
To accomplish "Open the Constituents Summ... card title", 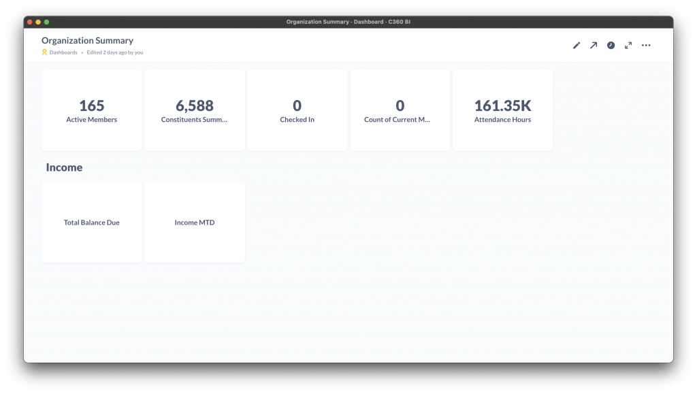I will pyautogui.click(x=194, y=120).
